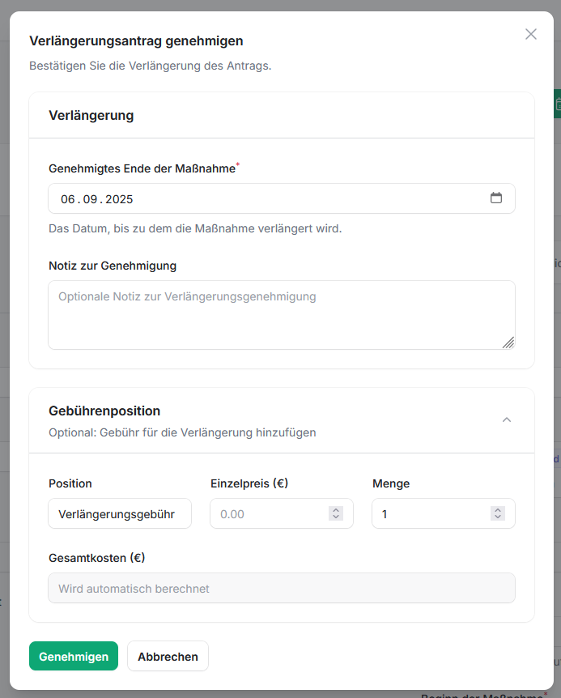Image resolution: width=561 pixels, height=698 pixels.
Task: Decrease Menge with the down arrow
Action: coord(498,517)
